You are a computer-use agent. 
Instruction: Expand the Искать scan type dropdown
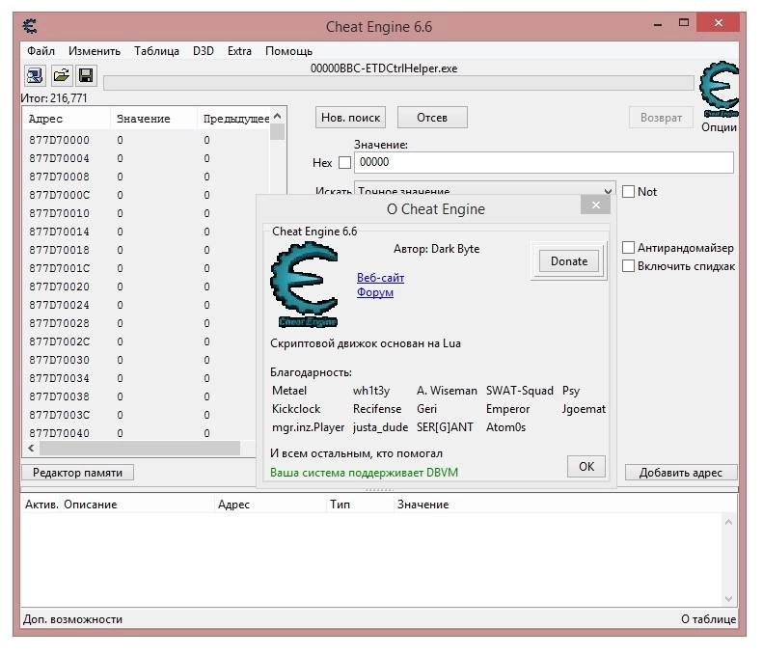608,191
